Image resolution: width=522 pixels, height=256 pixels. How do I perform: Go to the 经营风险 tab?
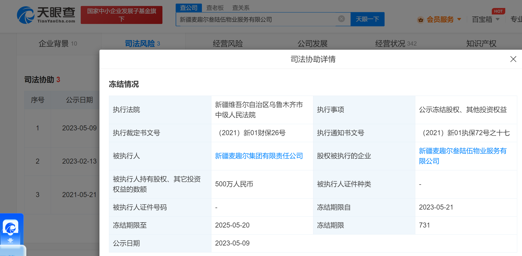coord(228,44)
